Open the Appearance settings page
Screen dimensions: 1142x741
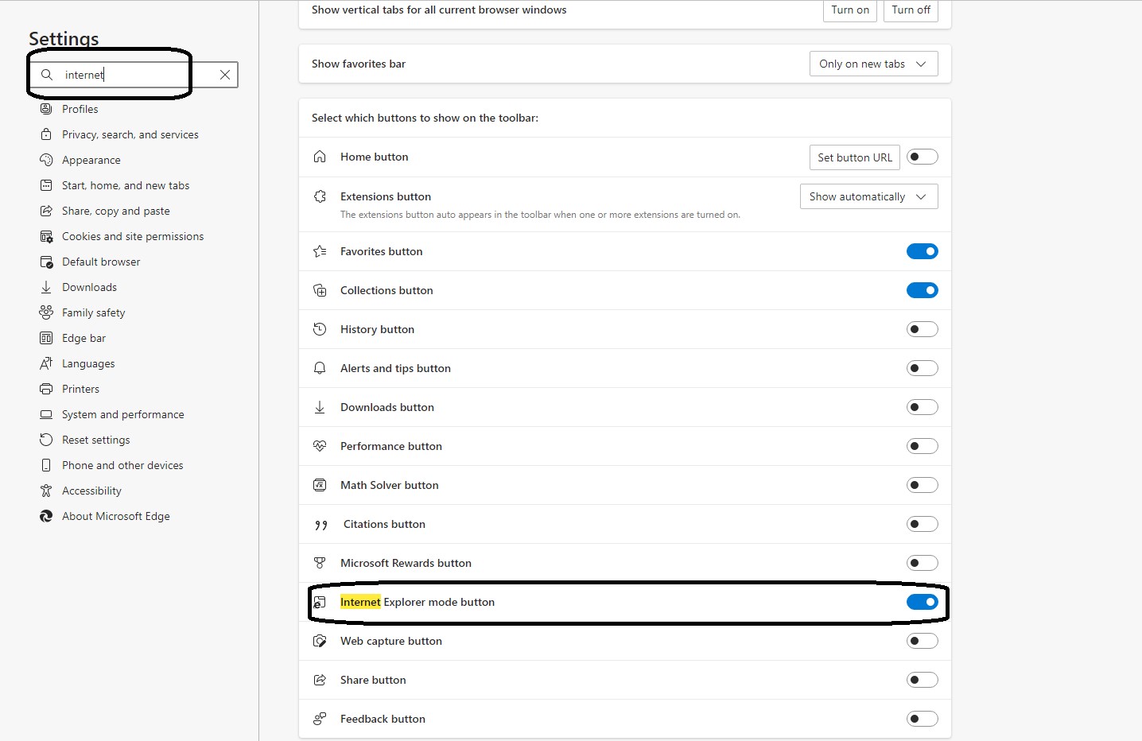(x=91, y=160)
